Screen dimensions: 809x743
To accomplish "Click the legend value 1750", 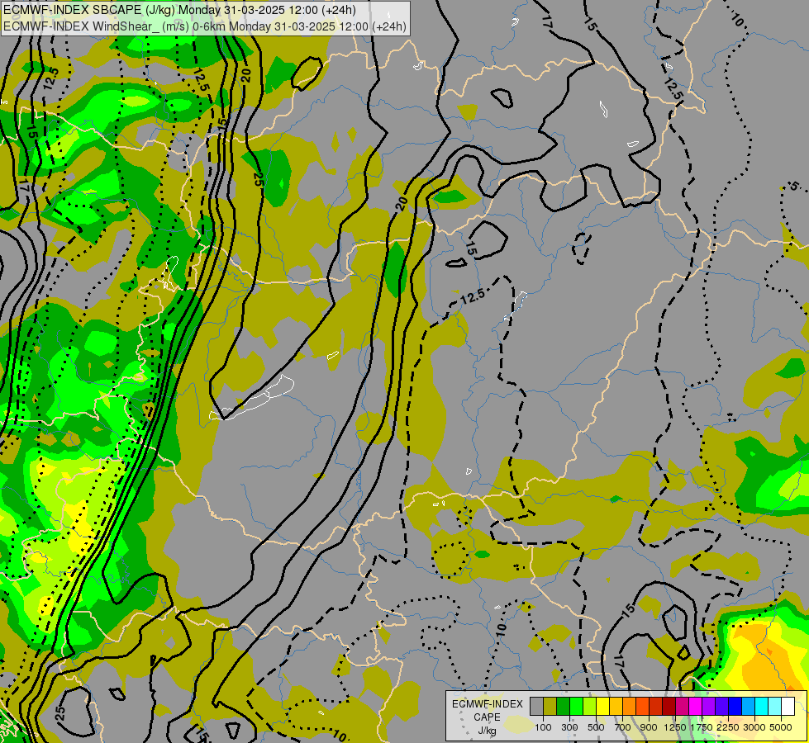I will (702, 727).
